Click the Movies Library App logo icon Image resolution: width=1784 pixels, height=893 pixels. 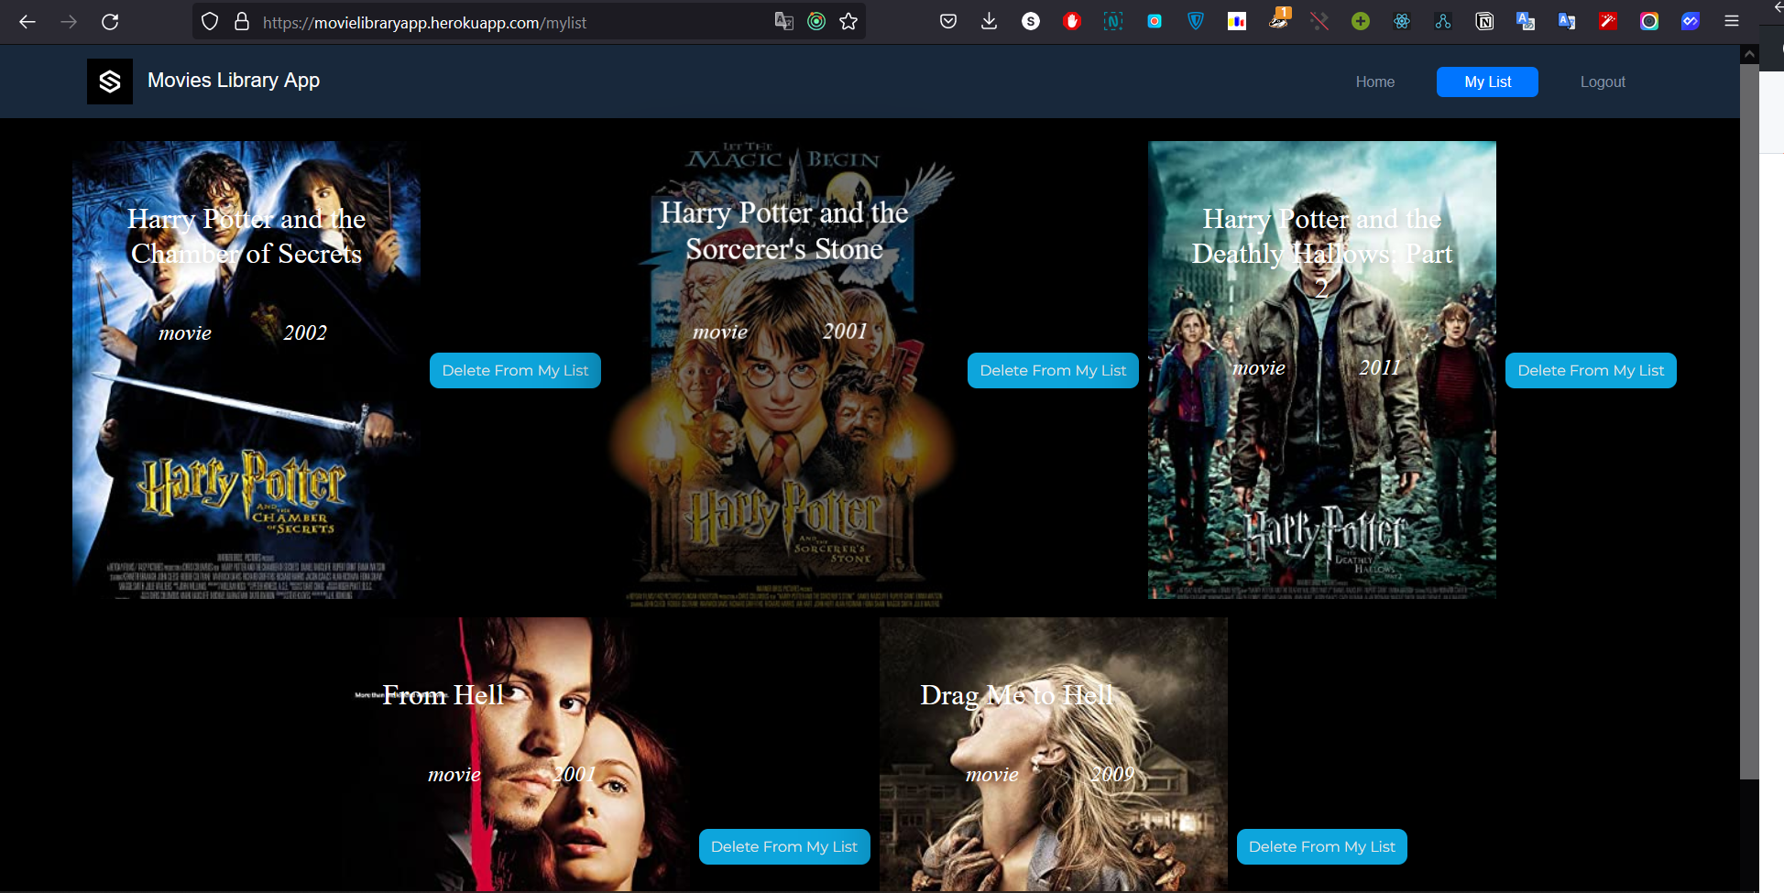[110, 82]
